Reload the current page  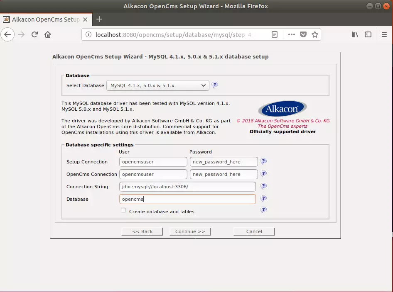pyautogui.click(x=34, y=34)
